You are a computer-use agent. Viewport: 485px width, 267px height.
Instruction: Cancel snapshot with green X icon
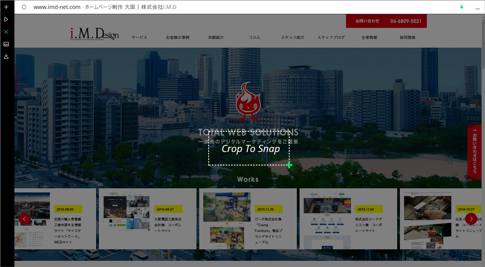tap(6, 32)
